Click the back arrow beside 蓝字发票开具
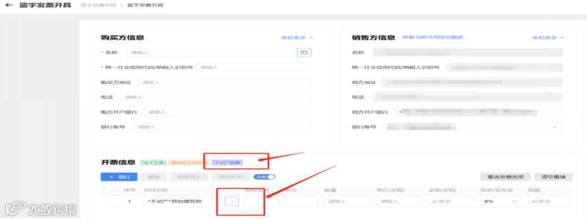587x220 pixels. click(x=9, y=5)
